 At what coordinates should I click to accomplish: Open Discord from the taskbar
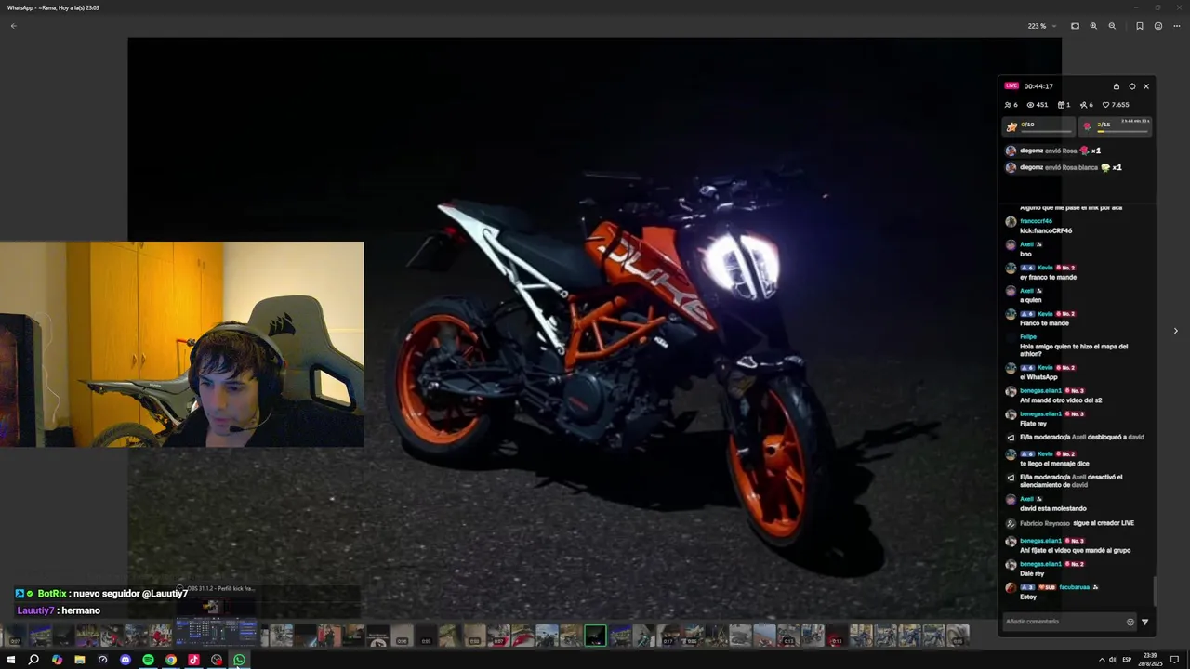(125, 660)
